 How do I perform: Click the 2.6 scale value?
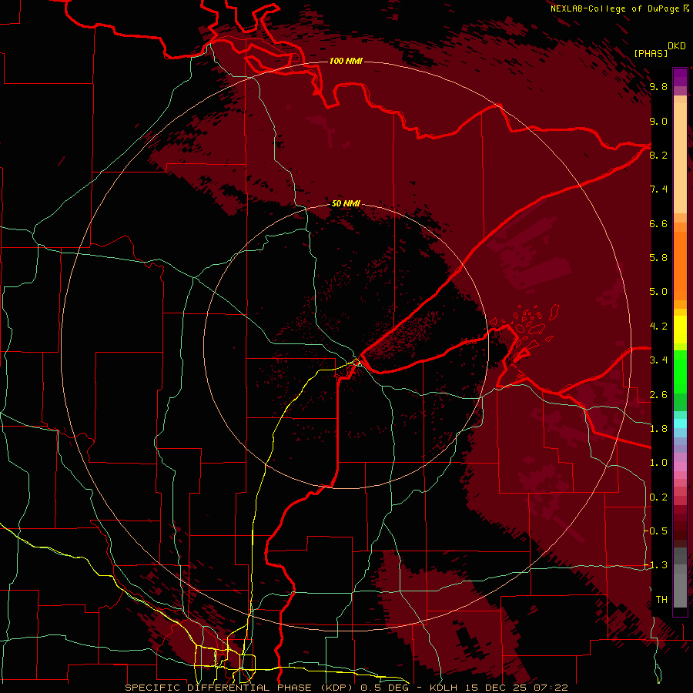(658, 395)
